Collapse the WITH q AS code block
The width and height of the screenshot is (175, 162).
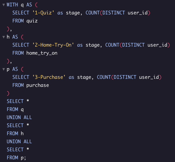coord(4,5)
